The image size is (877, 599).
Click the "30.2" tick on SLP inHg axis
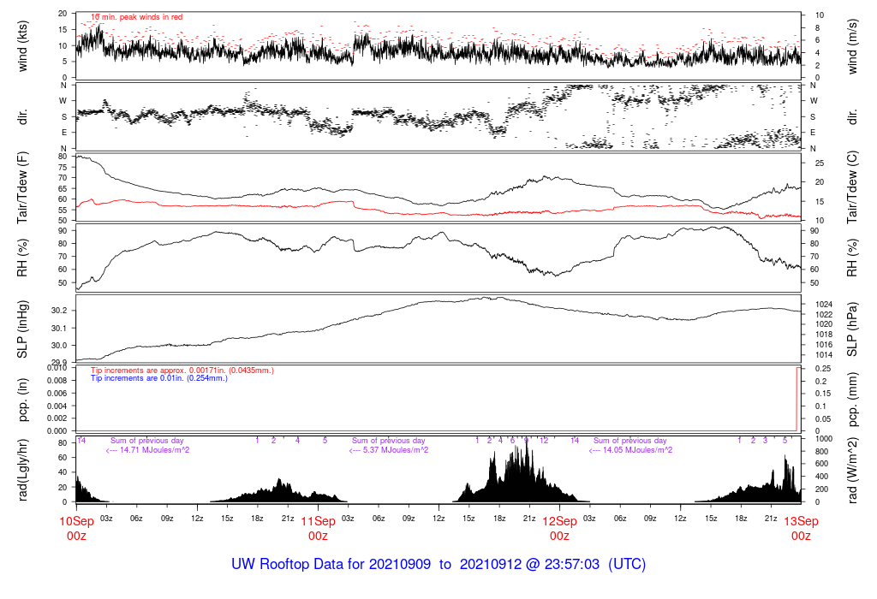[x=59, y=311]
